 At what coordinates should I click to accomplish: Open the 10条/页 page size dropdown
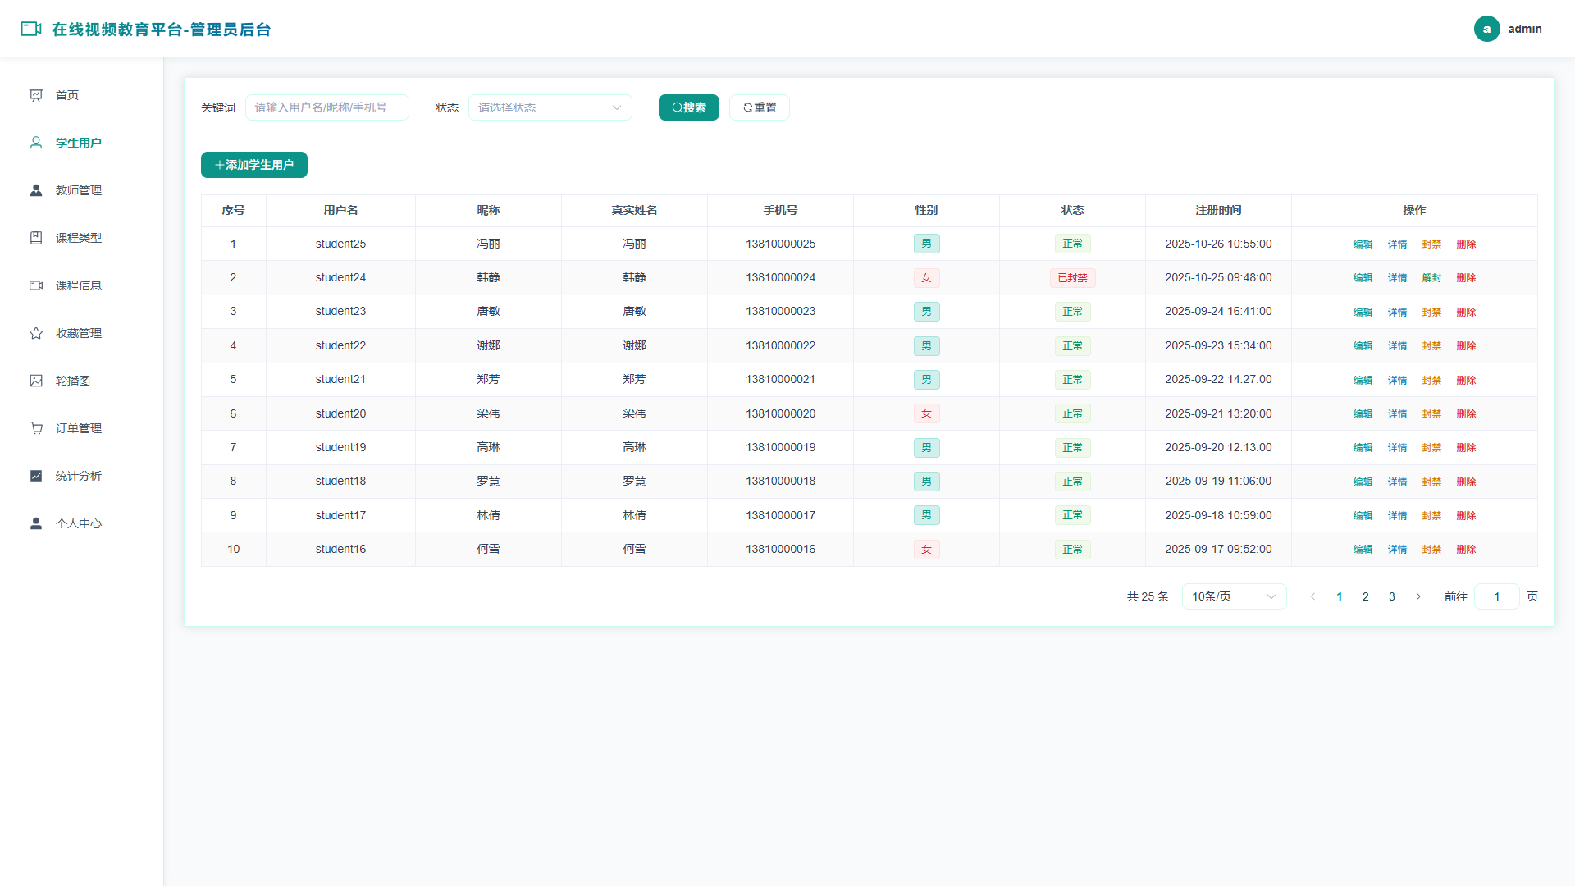1234,596
